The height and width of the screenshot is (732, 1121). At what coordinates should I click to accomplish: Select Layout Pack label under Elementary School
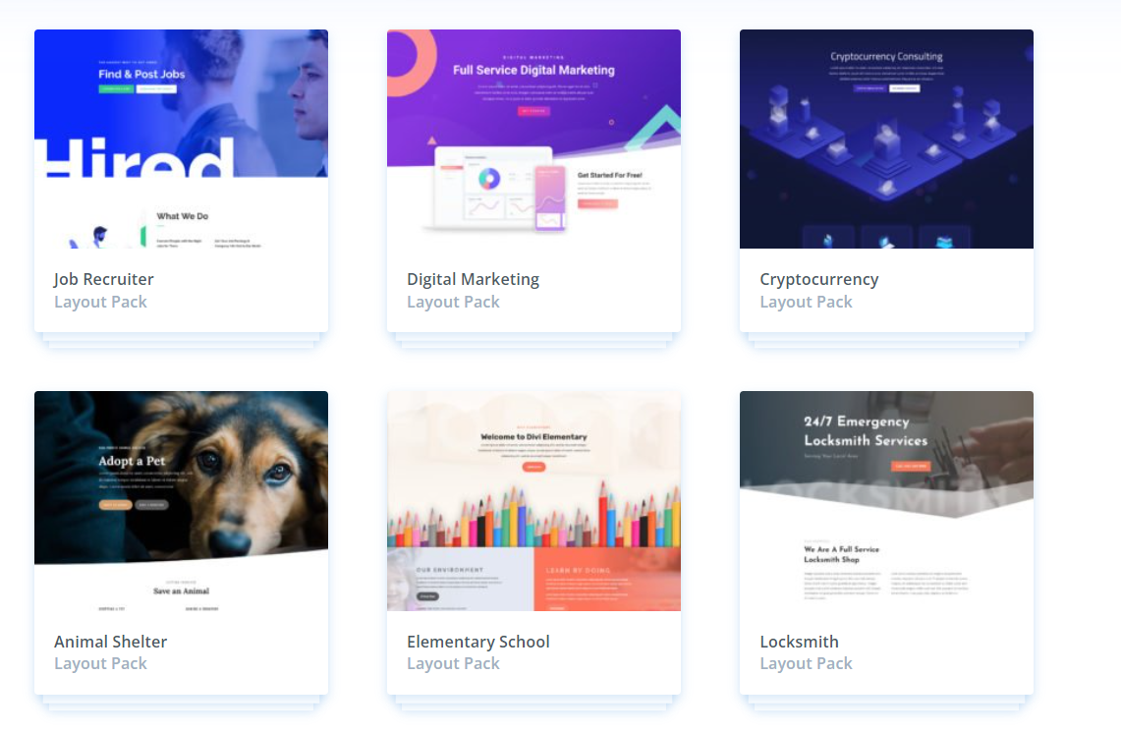click(453, 664)
